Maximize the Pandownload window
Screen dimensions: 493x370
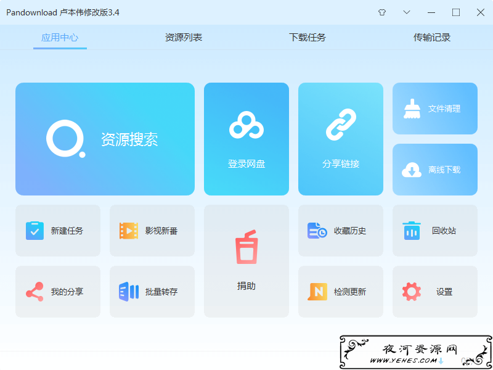[456, 12]
